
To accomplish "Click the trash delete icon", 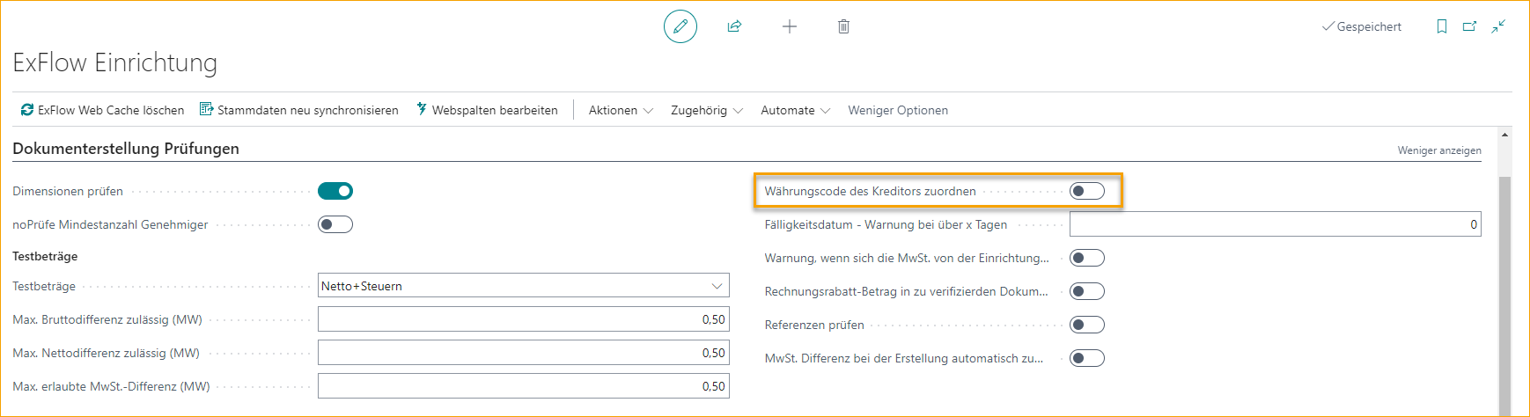I will (x=843, y=26).
